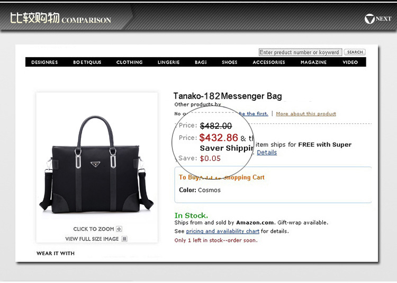This screenshot has height=283, width=397.
Task: Open the BOETIQUUS menu item
Action: (87, 62)
